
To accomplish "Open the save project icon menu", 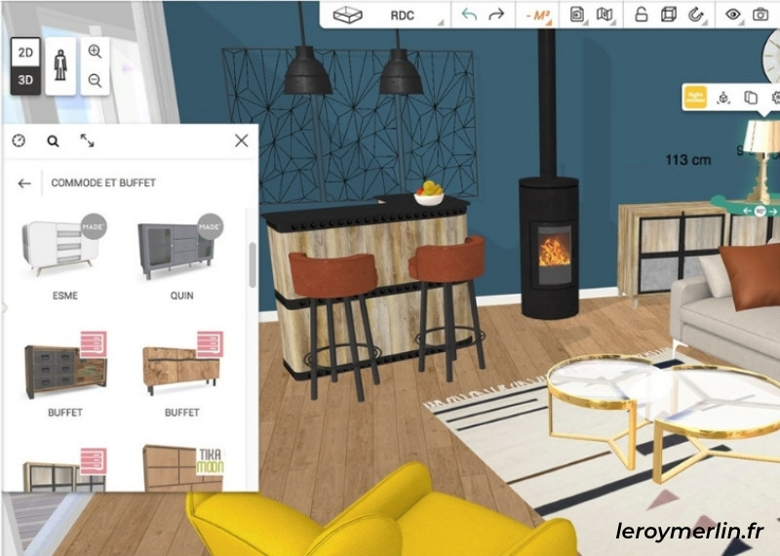I will 577,15.
